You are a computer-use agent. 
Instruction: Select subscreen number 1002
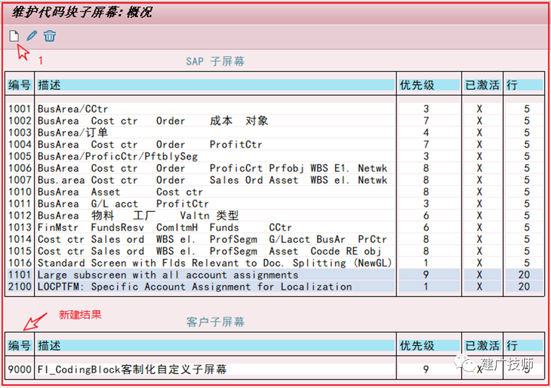(20, 121)
